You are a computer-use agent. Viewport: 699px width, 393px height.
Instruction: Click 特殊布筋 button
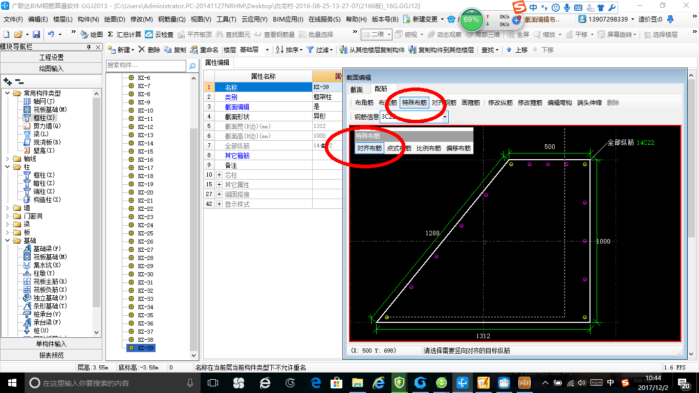coord(414,102)
